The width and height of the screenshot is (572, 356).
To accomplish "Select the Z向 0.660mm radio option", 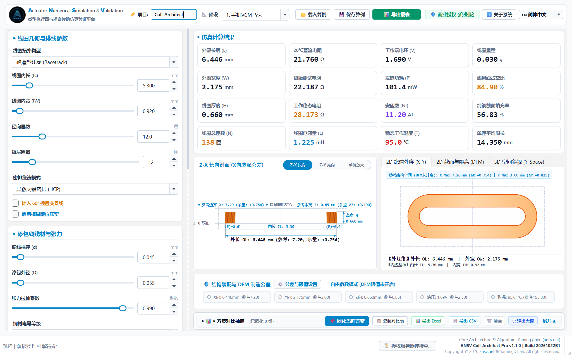I will 351,297.
